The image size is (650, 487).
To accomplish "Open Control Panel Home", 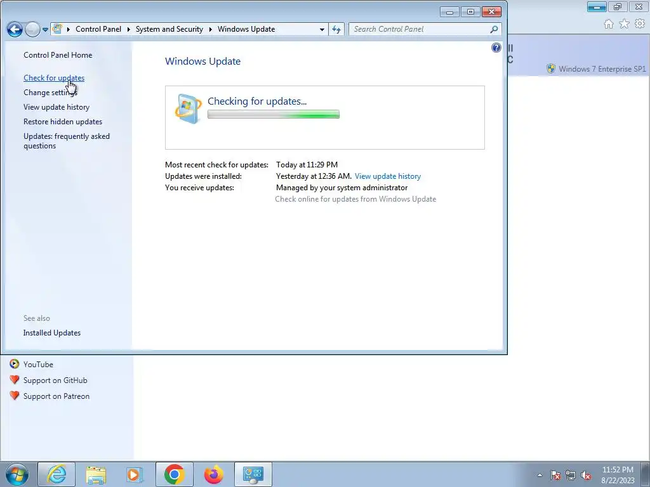I will pos(58,55).
